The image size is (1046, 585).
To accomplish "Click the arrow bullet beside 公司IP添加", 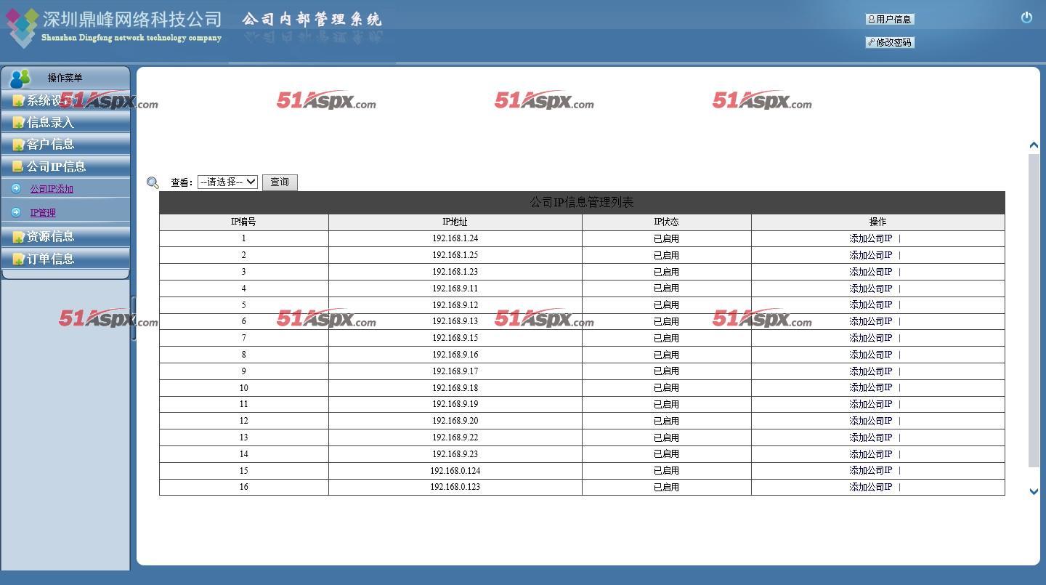I will (x=16, y=188).
